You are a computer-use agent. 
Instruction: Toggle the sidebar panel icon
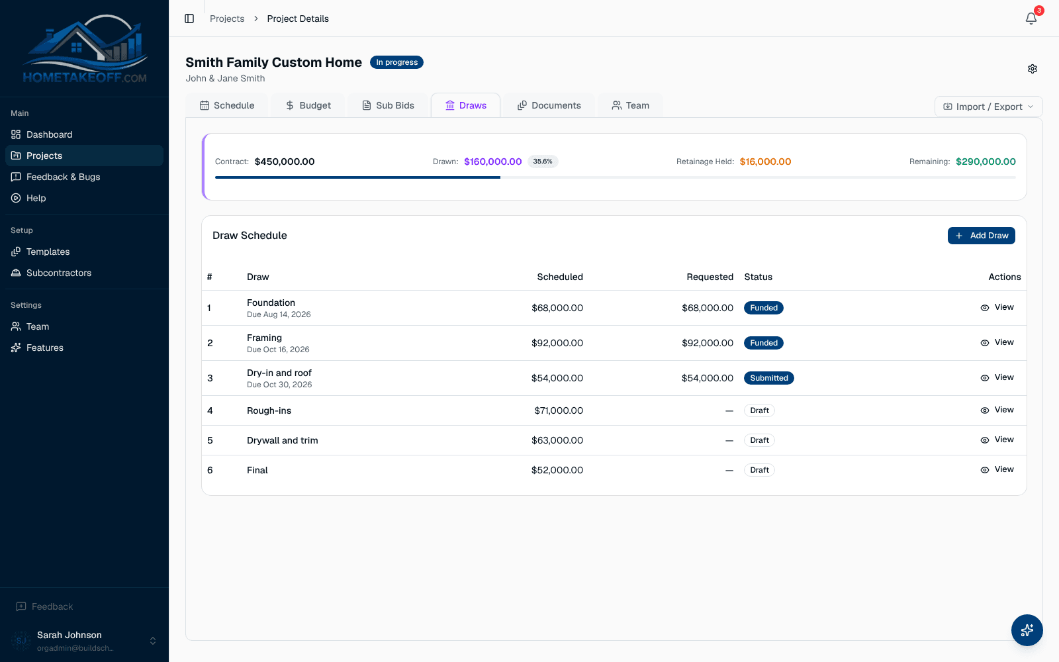pyautogui.click(x=189, y=19)
